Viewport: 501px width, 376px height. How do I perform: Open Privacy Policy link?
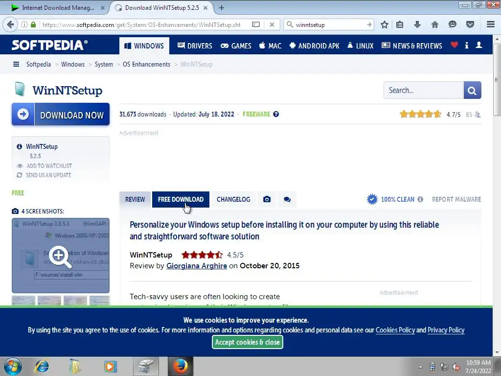tap(446, 330)
